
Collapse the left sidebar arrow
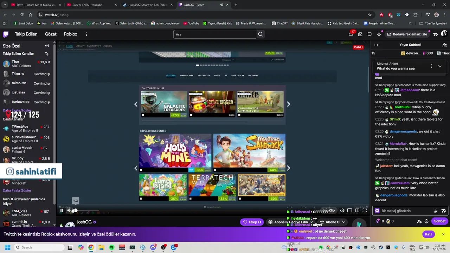47,46
